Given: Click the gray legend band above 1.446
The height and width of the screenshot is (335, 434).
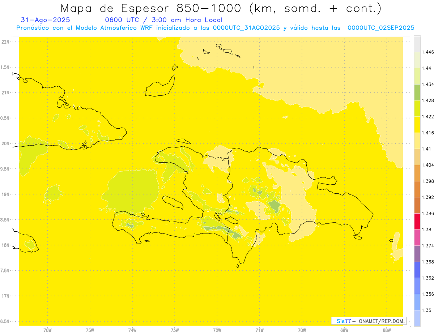Looking at the screenshot, I should pos(417,44).
